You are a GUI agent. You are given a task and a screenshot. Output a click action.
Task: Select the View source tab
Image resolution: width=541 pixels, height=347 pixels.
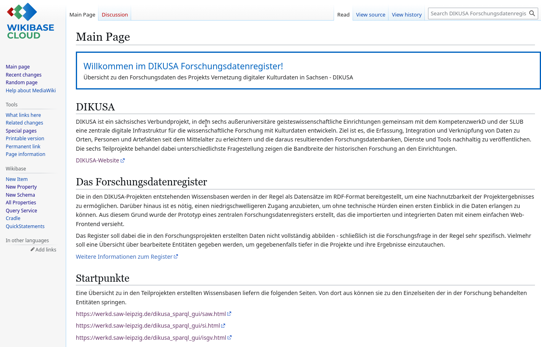coord(370,15)
